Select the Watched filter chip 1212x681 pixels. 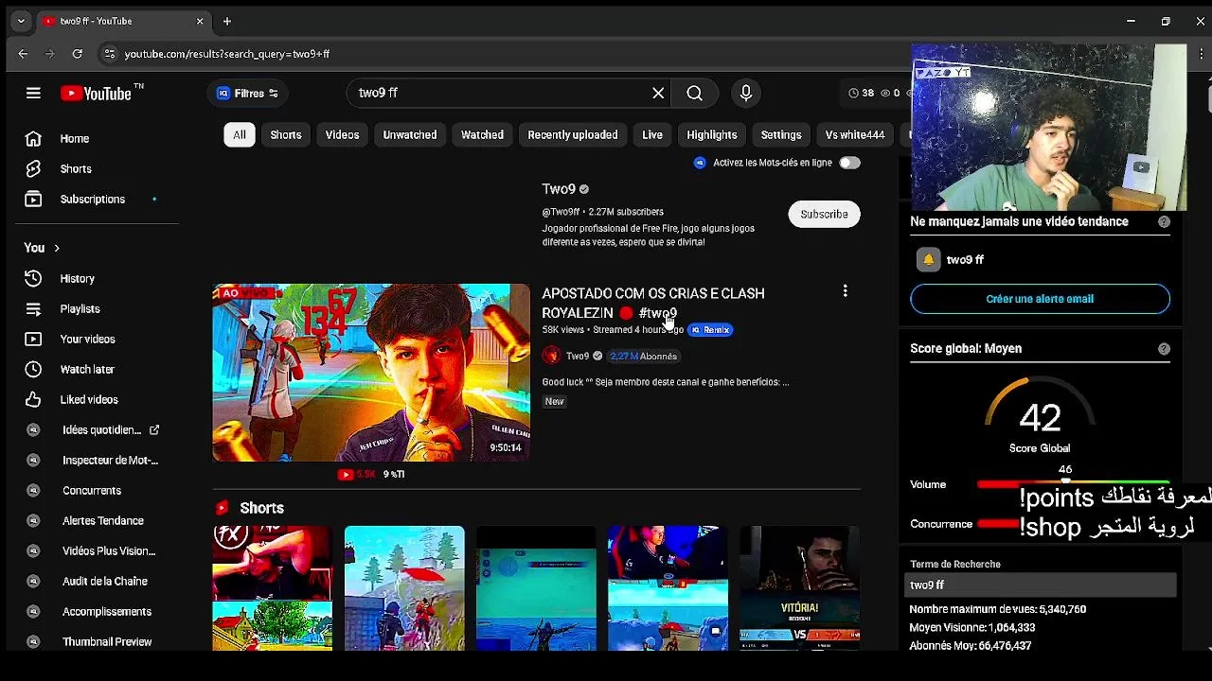point(482,134)
